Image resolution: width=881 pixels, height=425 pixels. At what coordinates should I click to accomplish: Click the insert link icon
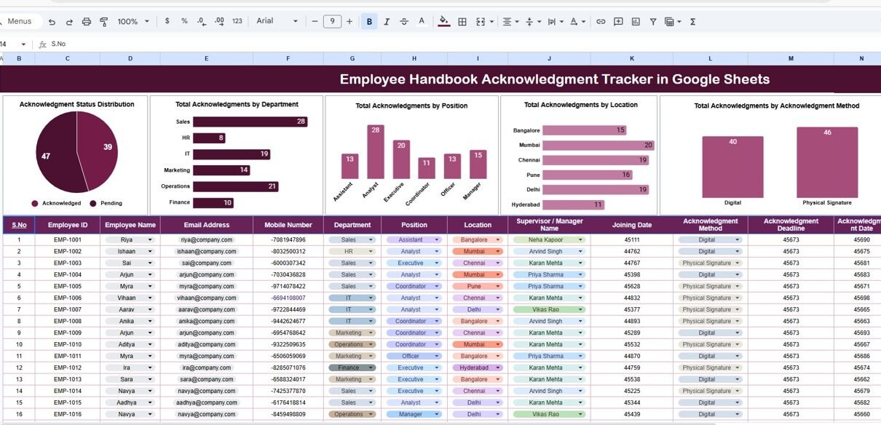pyautogui.click(x=601, y=22)
